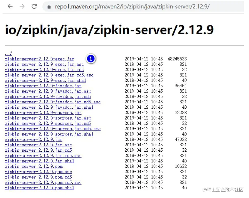This screenshot has width=249, height=198.
Task: Open zipkin-server-2.12.9-exec.jar.asc link
Action: click(44, 64)
